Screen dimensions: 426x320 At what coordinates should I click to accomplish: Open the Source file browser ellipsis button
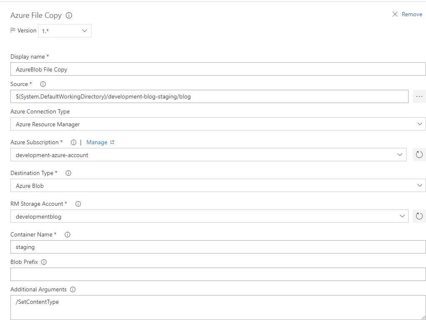click(419, 96)
